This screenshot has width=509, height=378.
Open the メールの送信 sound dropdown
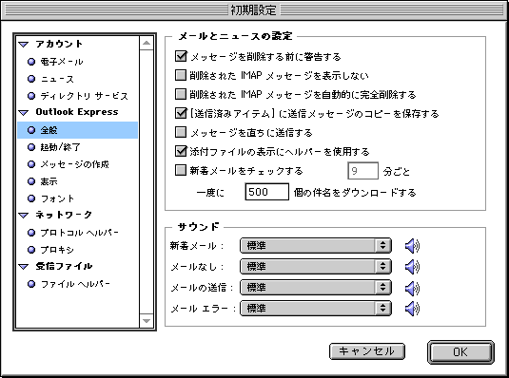pyautogui.click(x=316, y=288)
